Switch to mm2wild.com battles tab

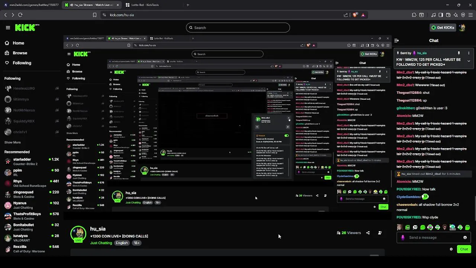(x=31, y=5)
